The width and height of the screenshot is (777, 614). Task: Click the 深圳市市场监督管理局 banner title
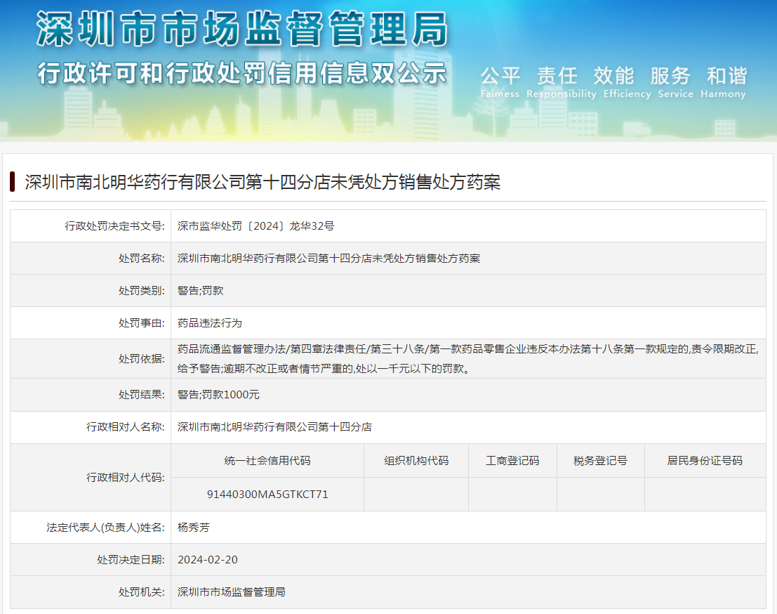[x=242, y=30]
